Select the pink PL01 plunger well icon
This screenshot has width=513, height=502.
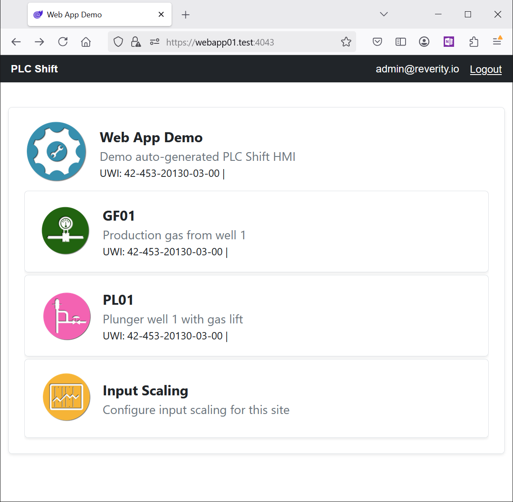67,316
